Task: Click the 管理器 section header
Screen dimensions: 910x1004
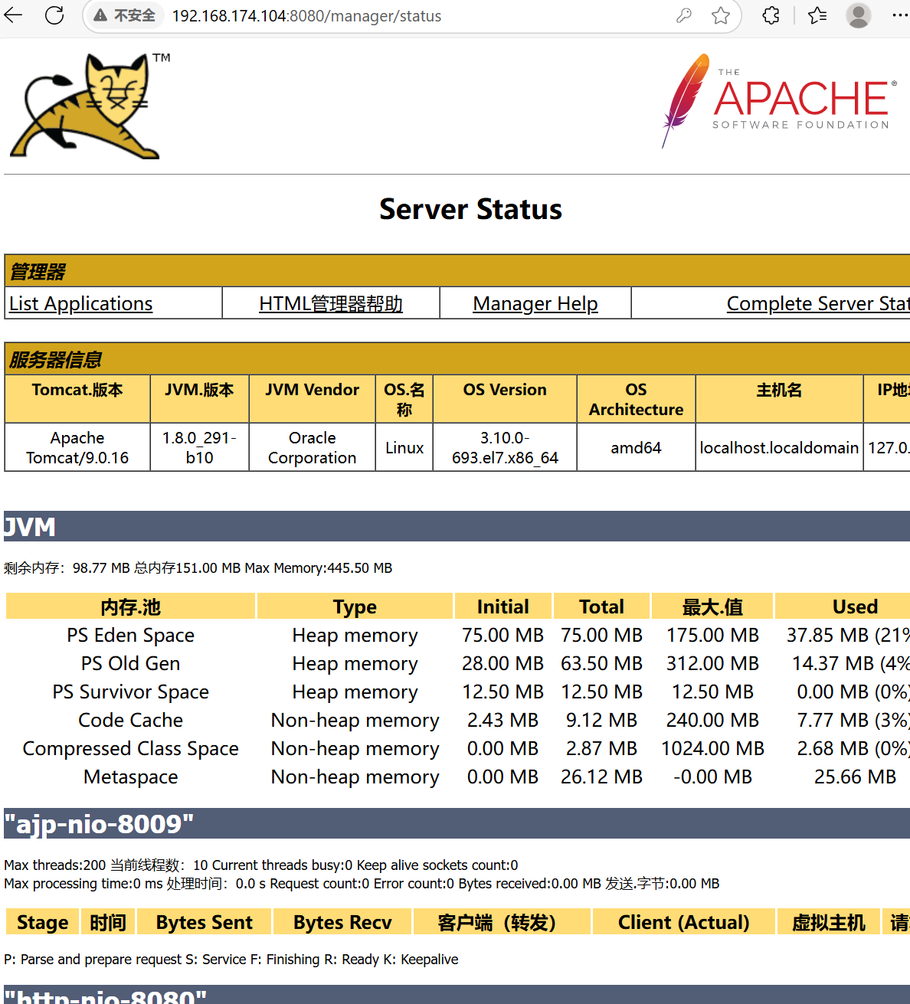Action: (457, 271)
